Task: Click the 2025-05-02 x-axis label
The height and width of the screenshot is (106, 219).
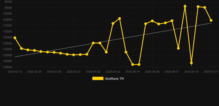Action: pos(113,72)
